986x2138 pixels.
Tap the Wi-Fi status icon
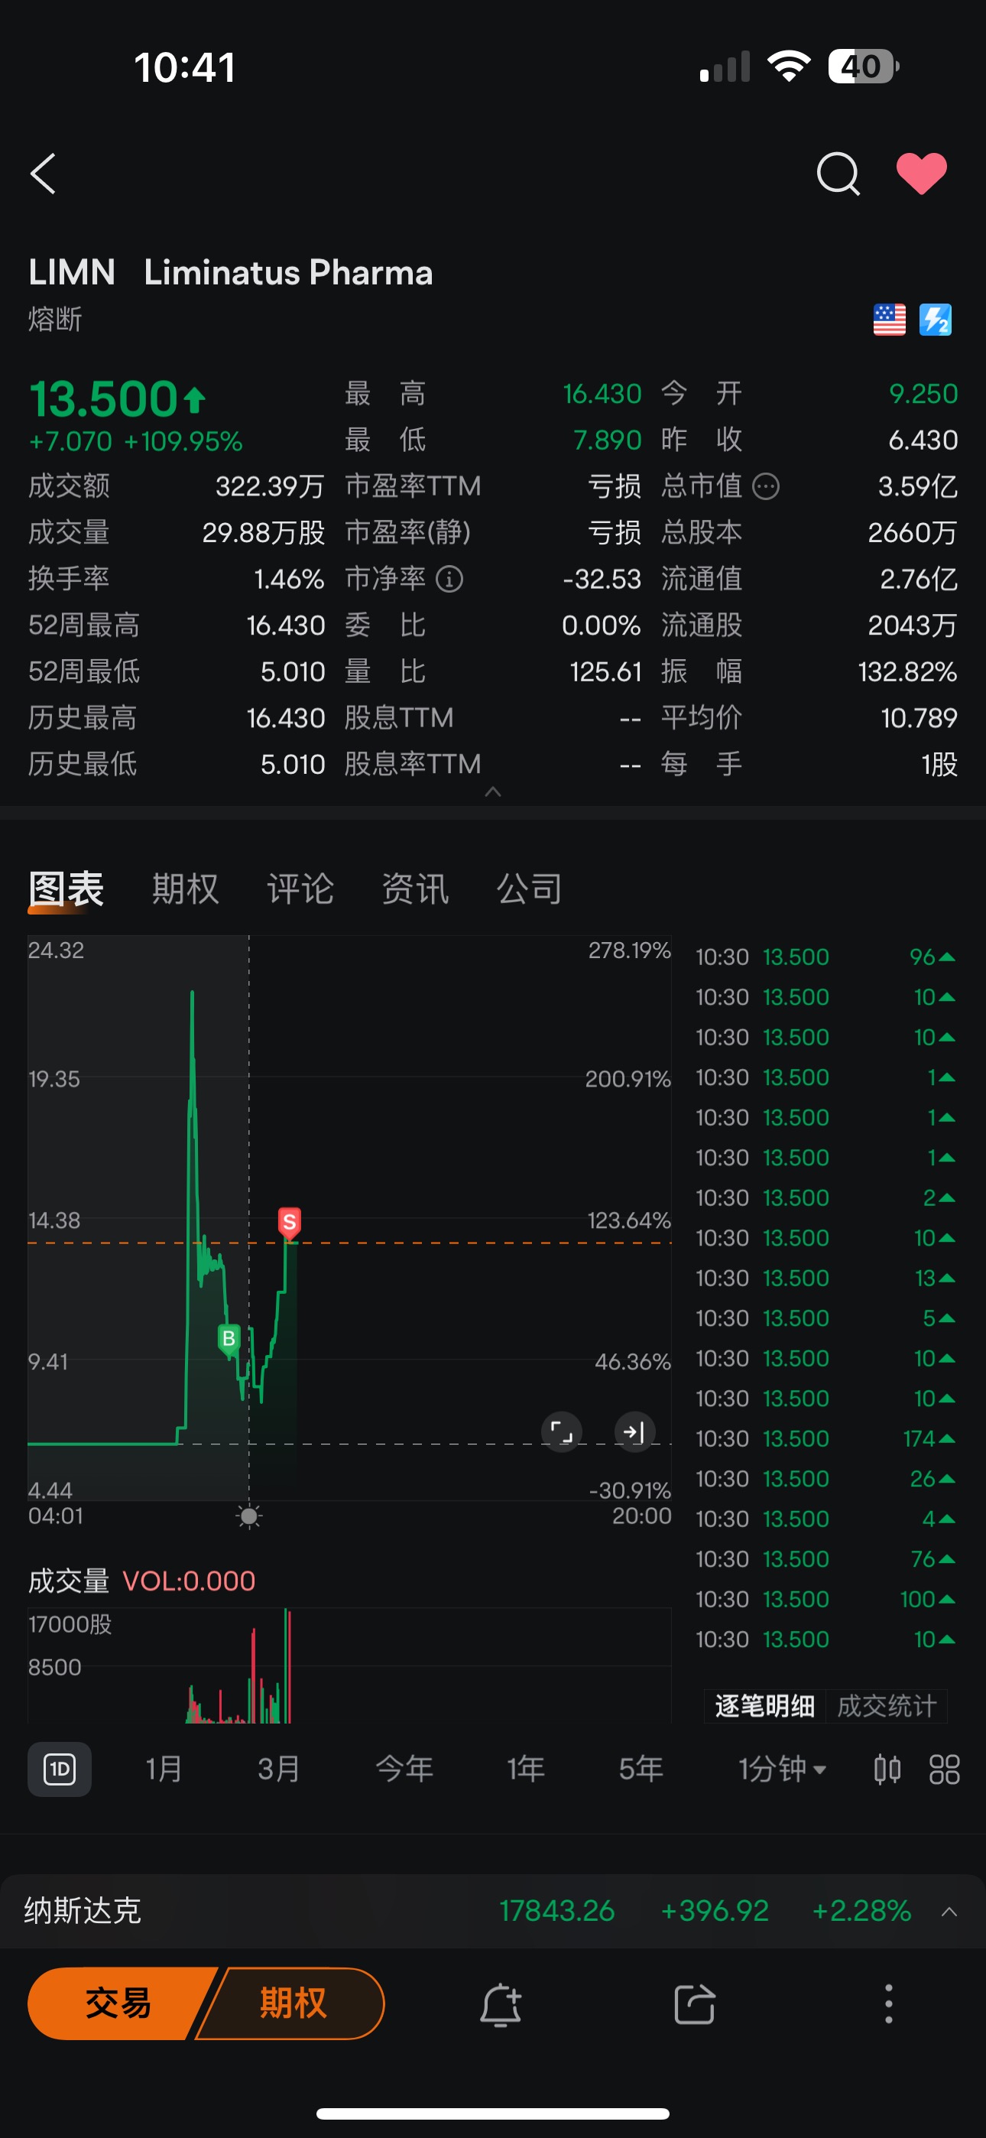point(789,66)
